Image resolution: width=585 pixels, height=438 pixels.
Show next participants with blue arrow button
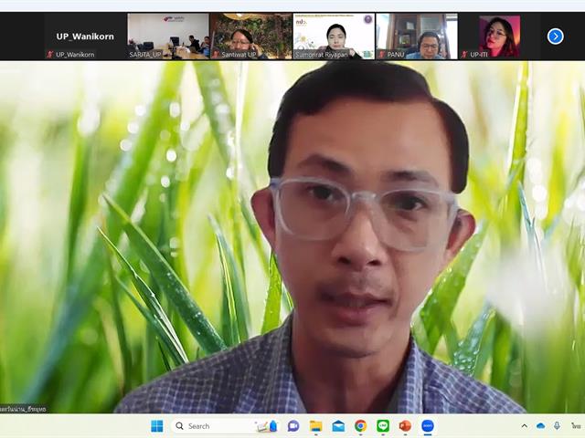pos(555,36)
